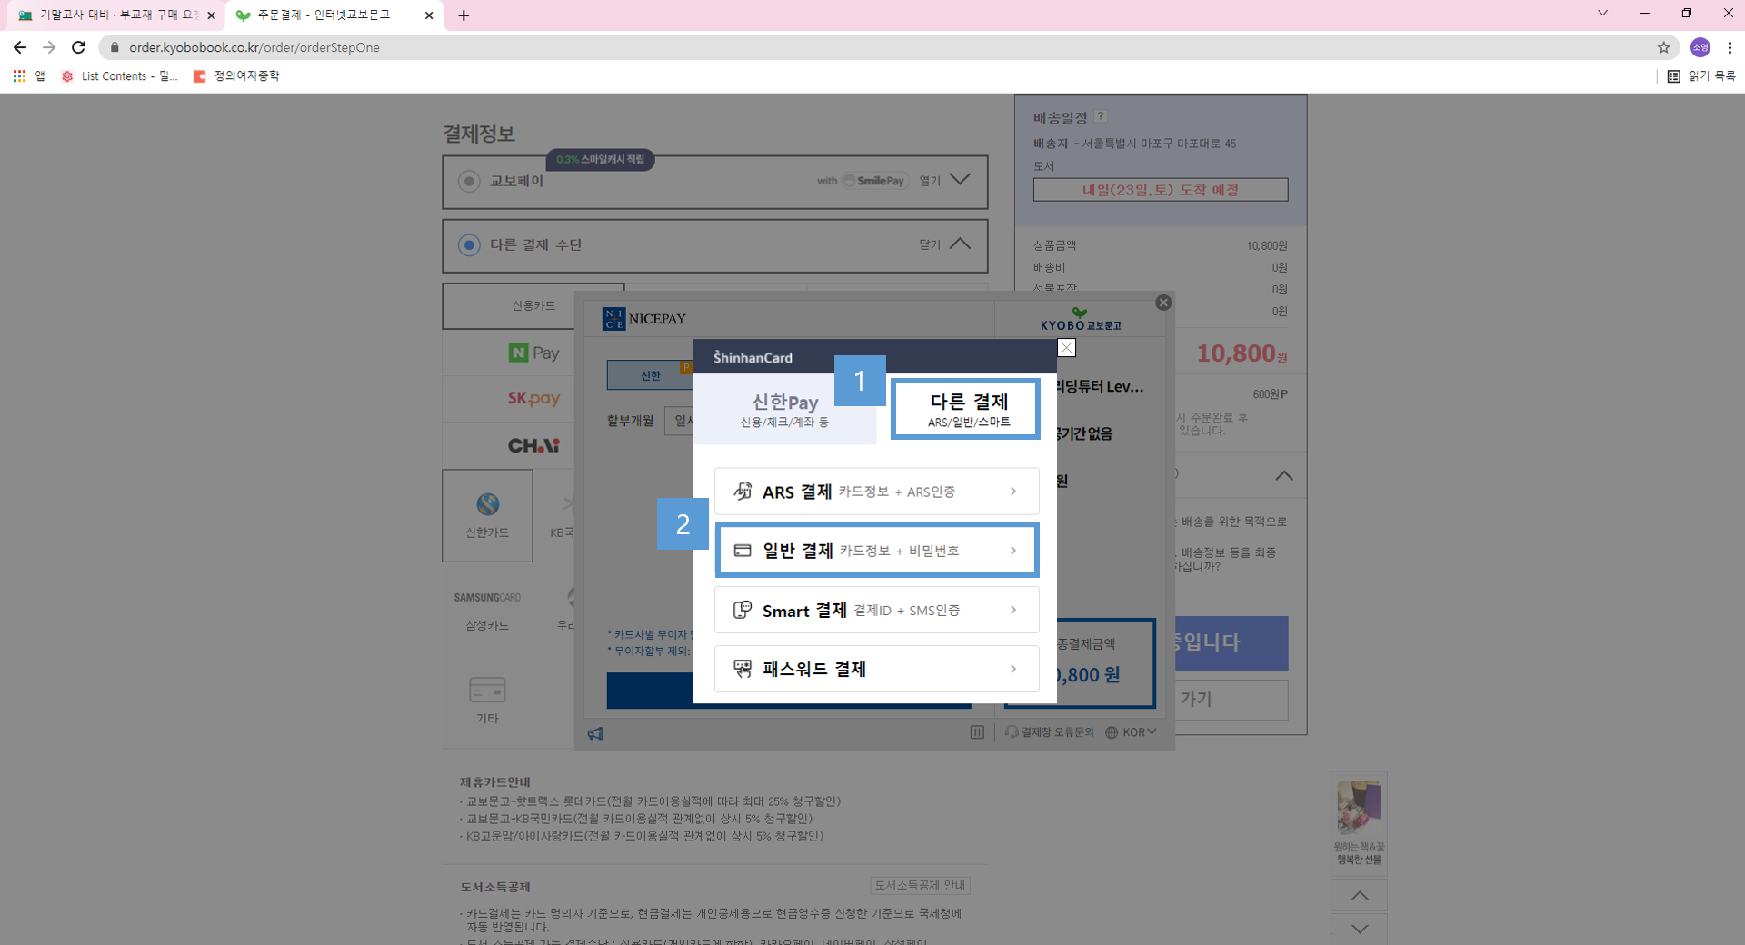Close the NICEPAY payment window
Screen dimensions: 1745x945
1163,303
